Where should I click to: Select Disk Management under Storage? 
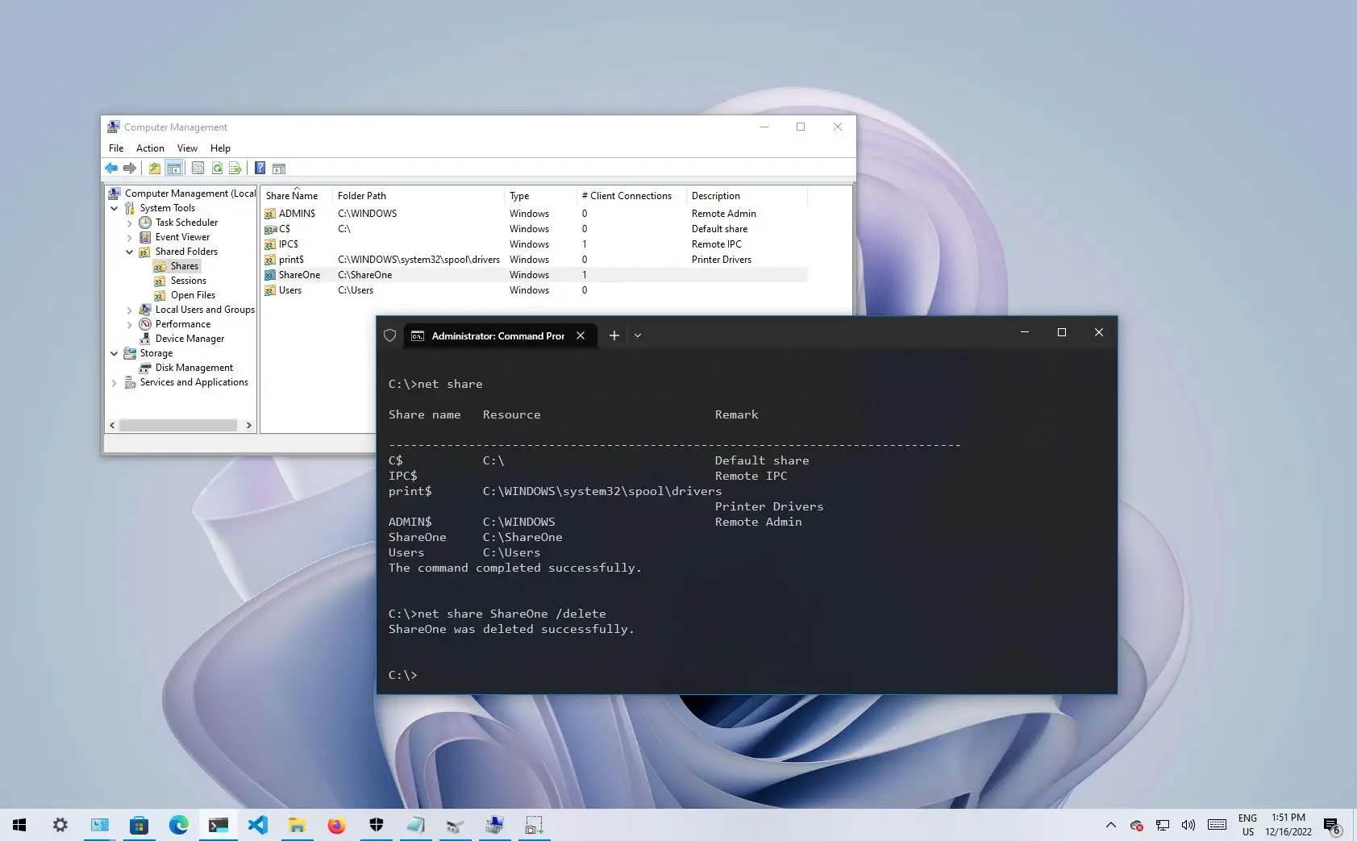click(194, 367)
